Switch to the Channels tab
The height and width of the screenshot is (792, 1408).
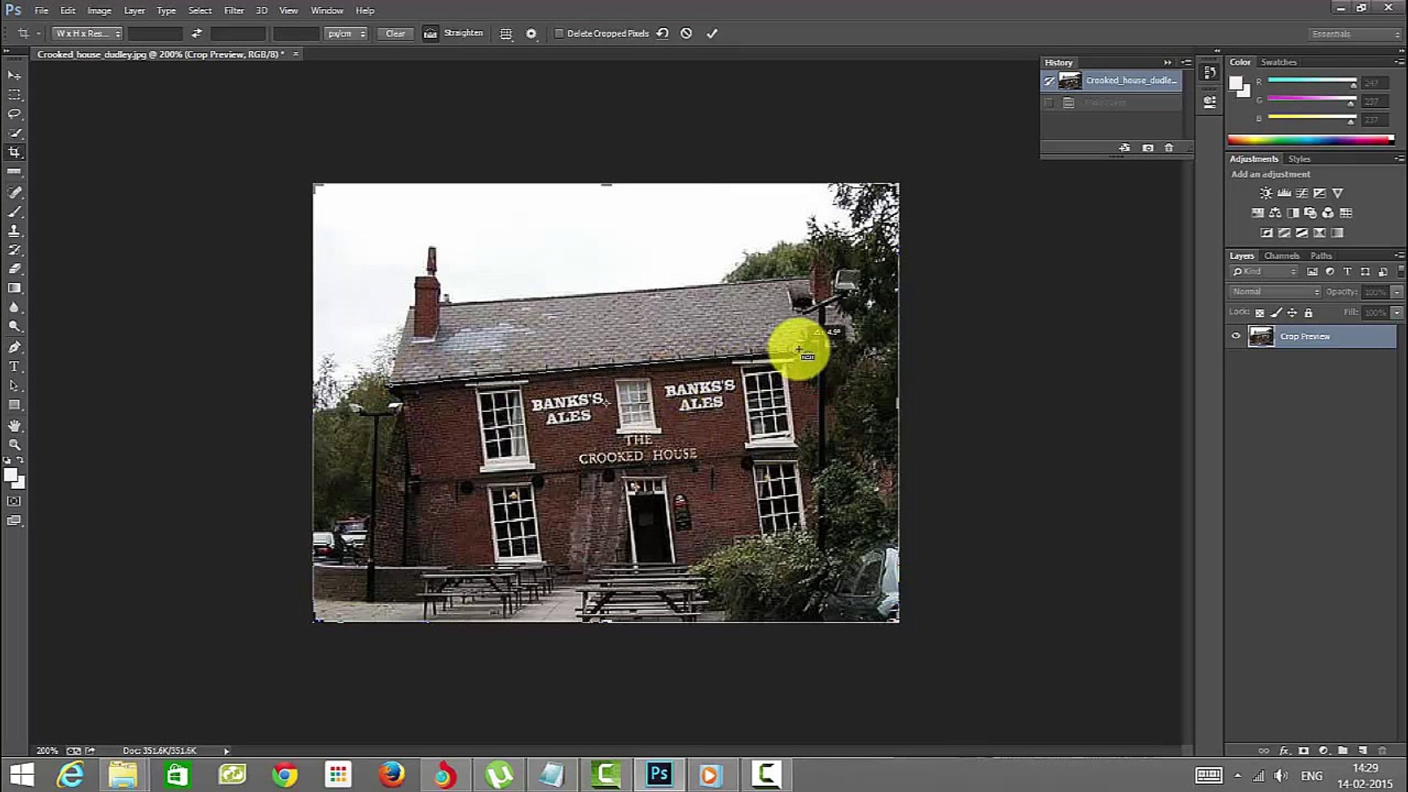[x=1281, y=256]
